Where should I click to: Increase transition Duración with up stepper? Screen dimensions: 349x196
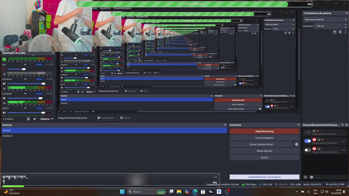click(x=346, y=25)
